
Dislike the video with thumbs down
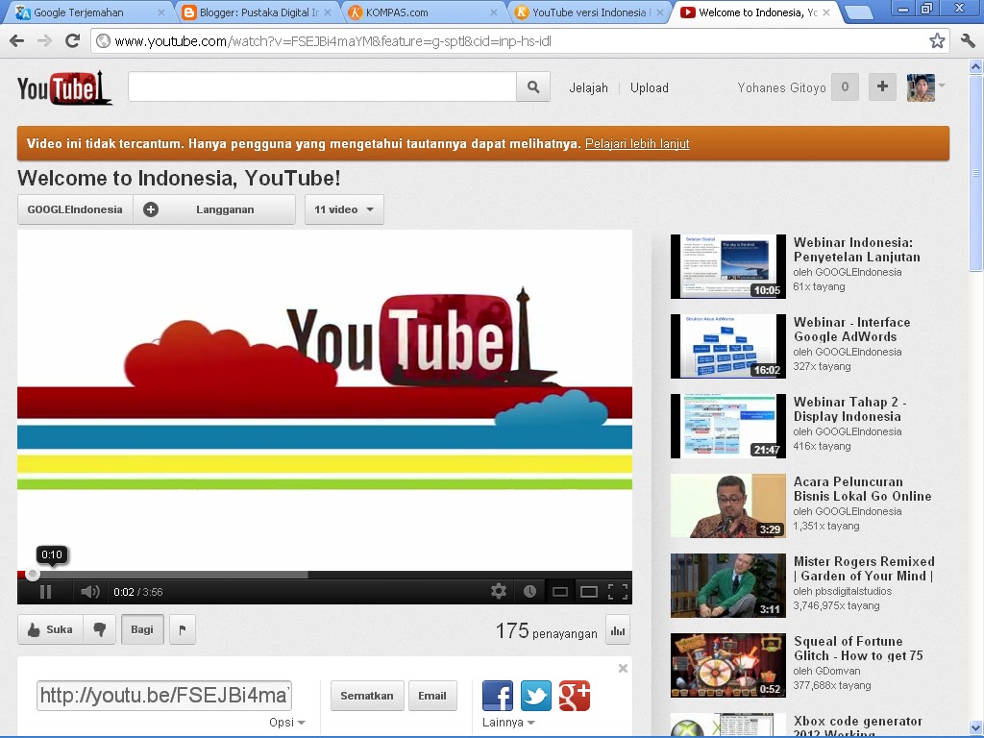100,629
